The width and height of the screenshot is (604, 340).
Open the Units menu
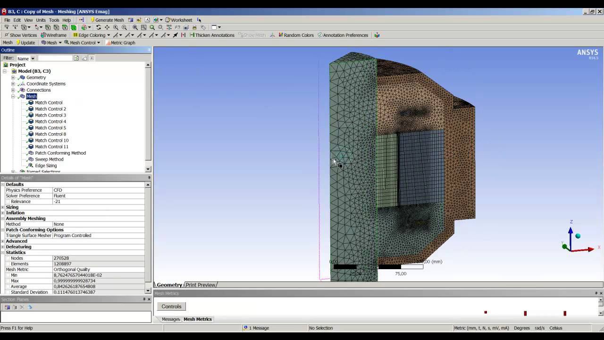point(41,20)
